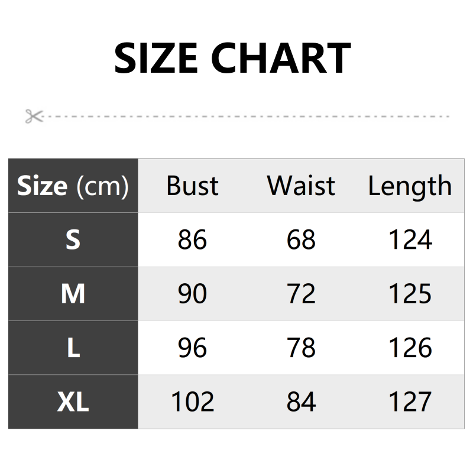This screenshot has height=473, width=473.
Task: Click the scissors icon
Action: [x=34, y=116]
